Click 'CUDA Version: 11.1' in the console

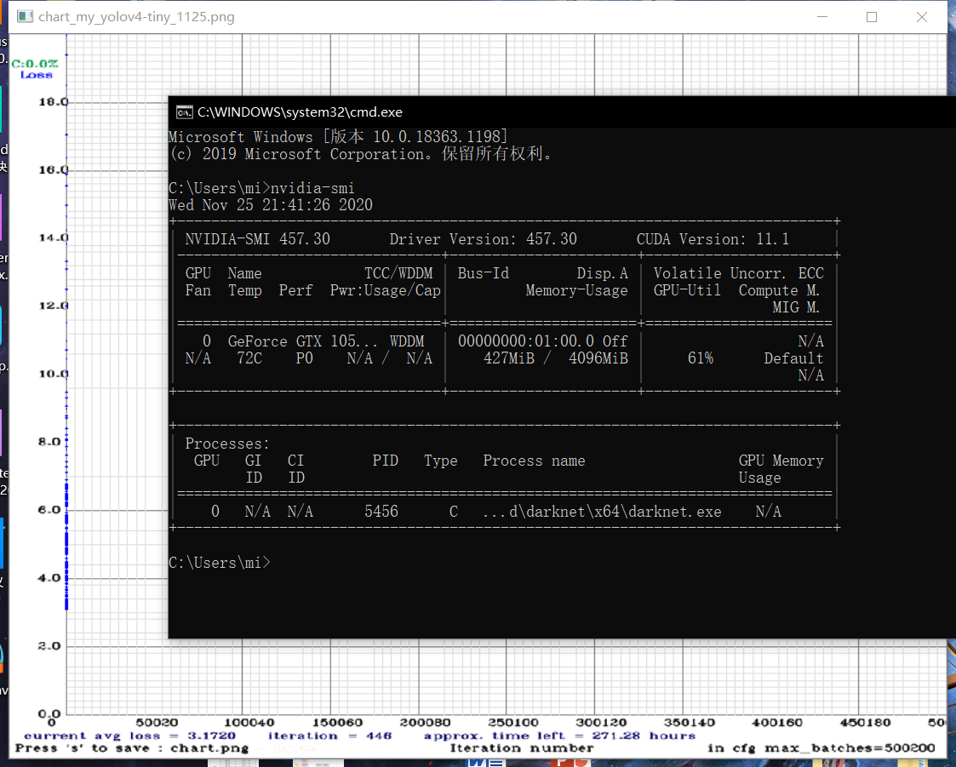[713, 239]
